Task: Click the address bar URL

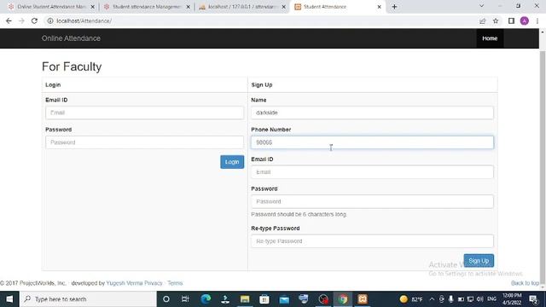Action: tap(84, 20)
